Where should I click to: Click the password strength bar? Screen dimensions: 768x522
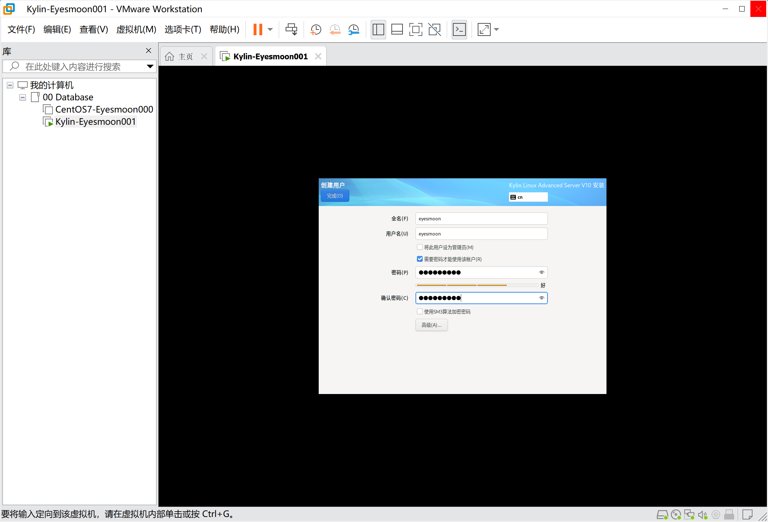tap(477, 285)
